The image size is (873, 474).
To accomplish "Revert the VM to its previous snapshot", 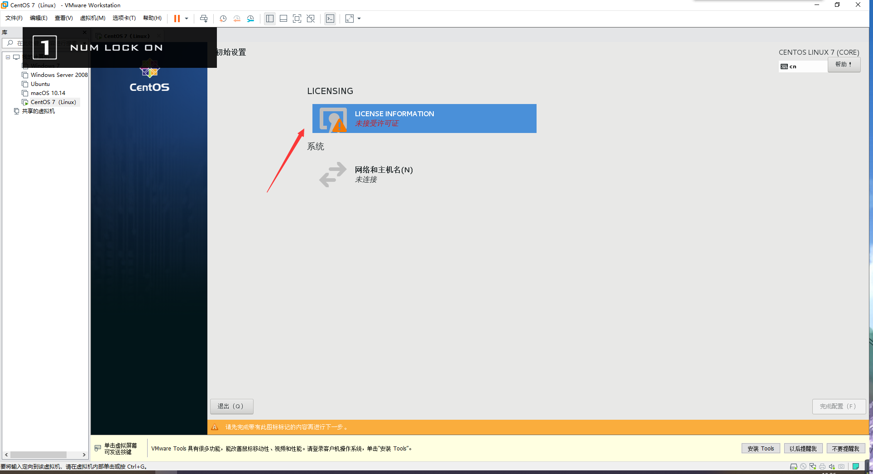I will tap(237, 19).
